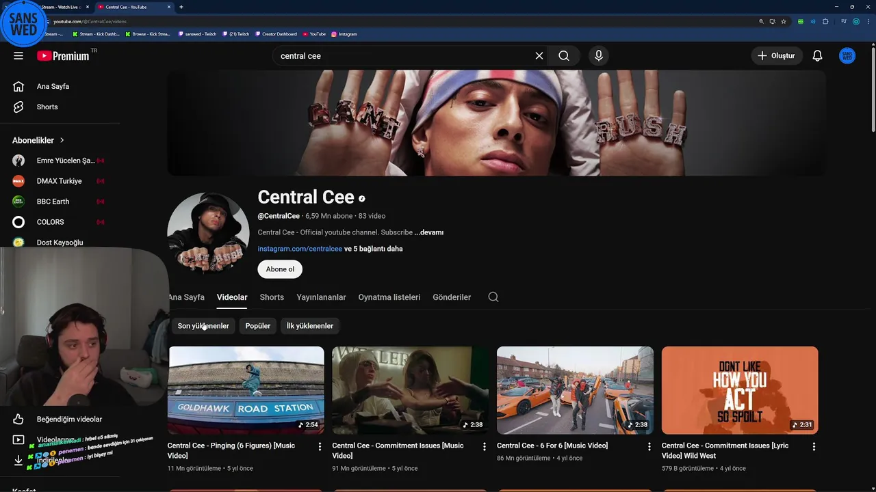Open the YouTube hamburger guide menu
Screen dimensions: 876x492
point(18,56)
